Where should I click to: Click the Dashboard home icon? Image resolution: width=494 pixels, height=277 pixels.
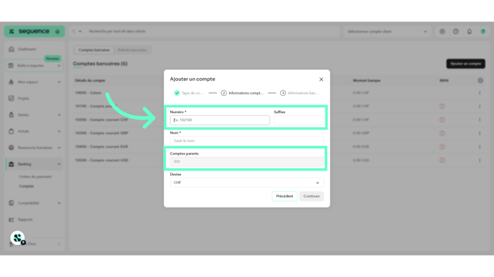point(11,49)
